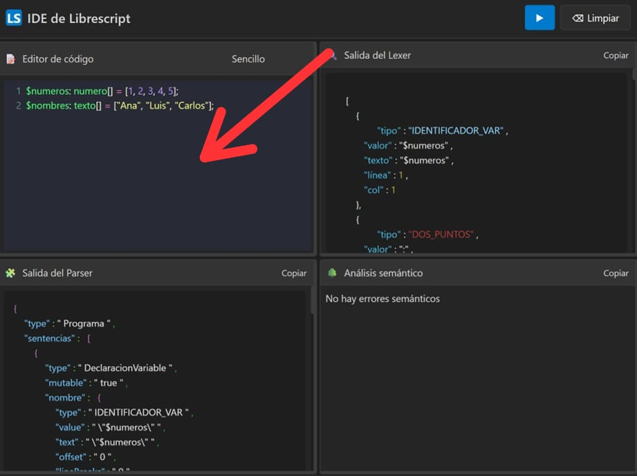Select the Salida del Parser panel title
This screenshot has height=476, width=637.
(57, 273)
